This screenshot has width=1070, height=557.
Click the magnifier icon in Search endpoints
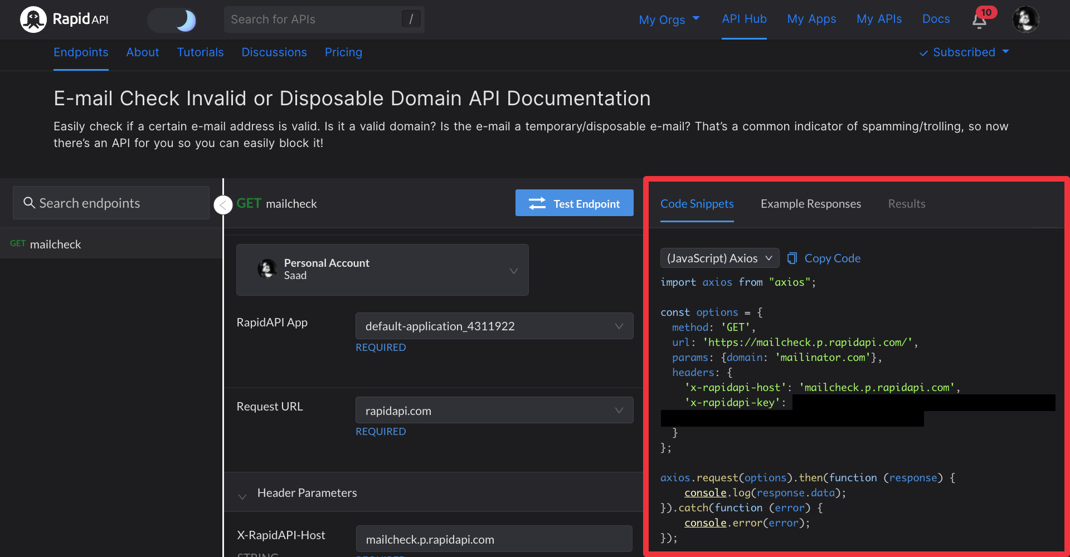pos(29,203)
